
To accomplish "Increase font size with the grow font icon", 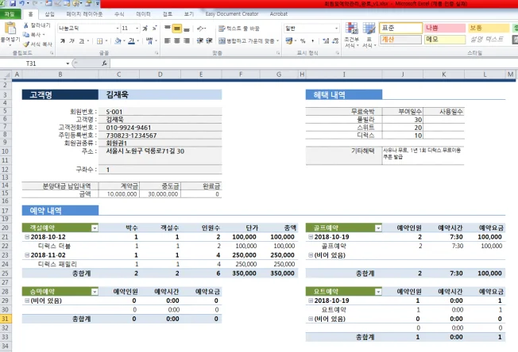I will (145, 29).
